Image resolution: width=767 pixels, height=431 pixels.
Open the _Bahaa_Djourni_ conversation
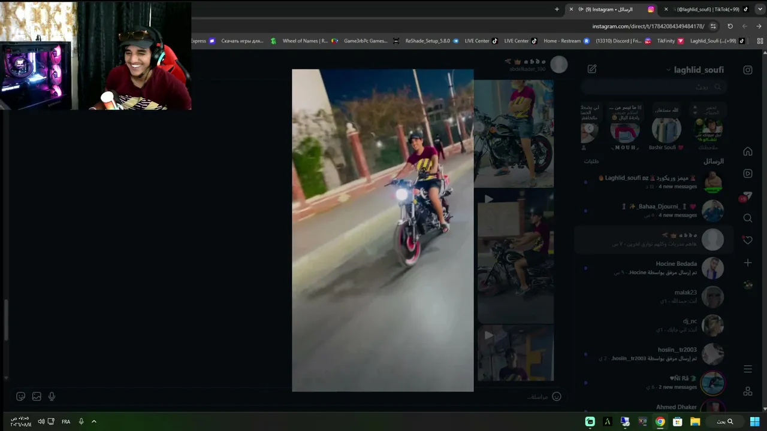[x=654, y=211]
